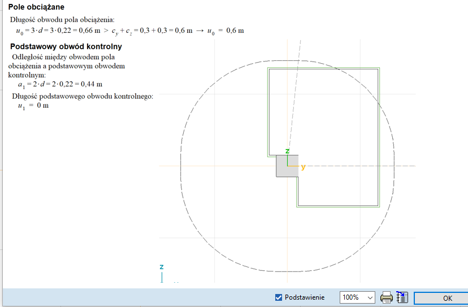The width and height of the screenshot is (468, 307).
Task: Click the orange y axis label
Action: click(x=304, y=166)
